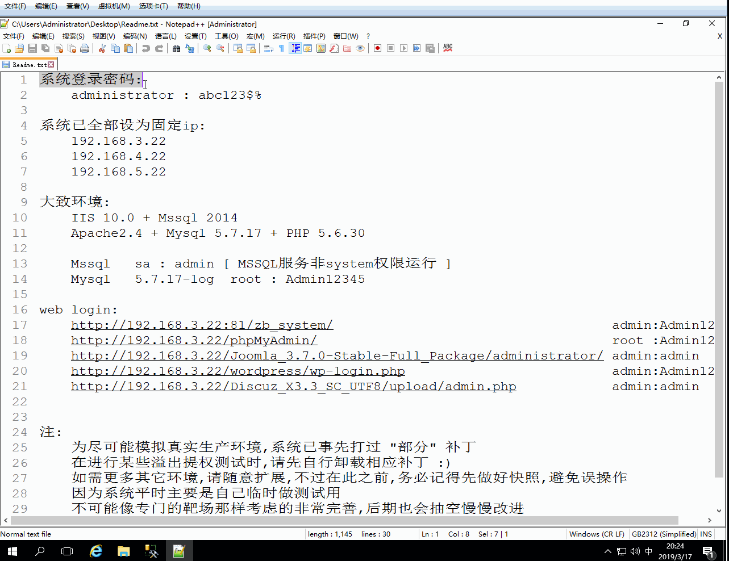Viewport: 729px width, 561px height.
Task: Open Internet Explorer from the taskbar
Action: pos(96,551)
